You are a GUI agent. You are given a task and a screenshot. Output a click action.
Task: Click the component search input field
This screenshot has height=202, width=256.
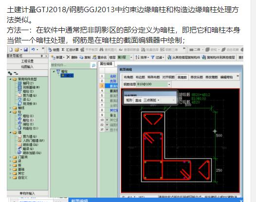(x=70, y=65)
